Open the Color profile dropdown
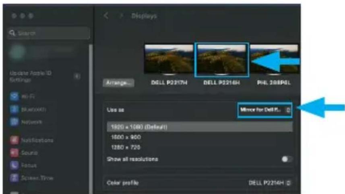This screenshot has width=345, height=194. click(270, 183)
